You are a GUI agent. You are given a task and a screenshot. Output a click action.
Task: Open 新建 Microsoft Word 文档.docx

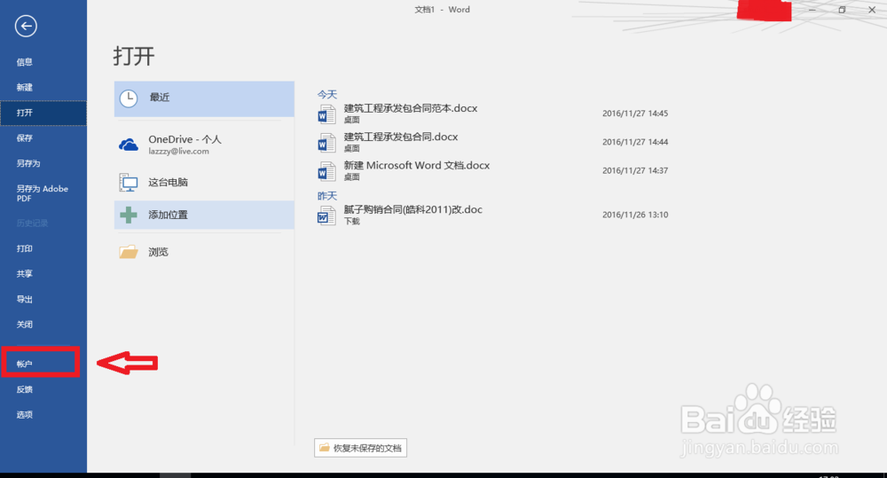pos(417,165)
